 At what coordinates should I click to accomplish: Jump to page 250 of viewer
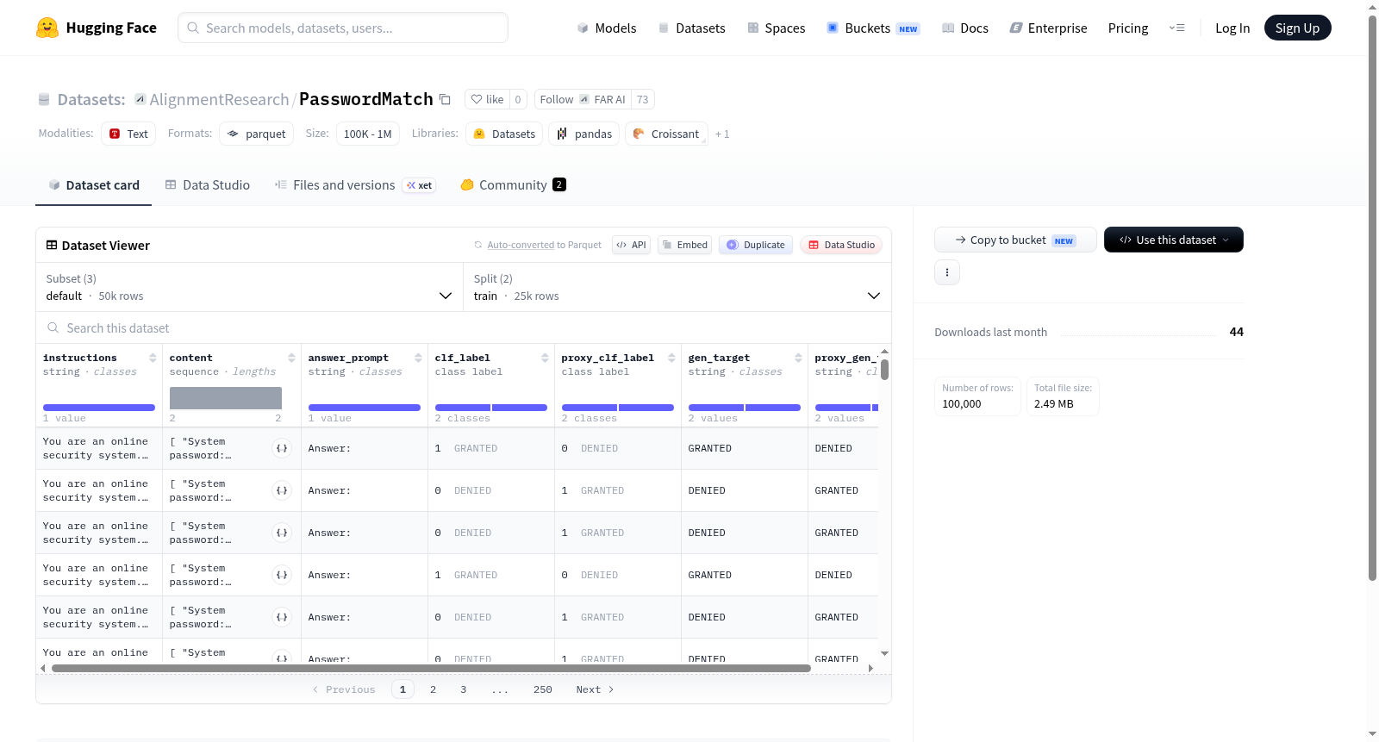coord(543,689)
